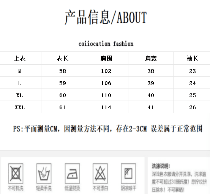Click the coiiocation fashion subtitle text
Viewport: 210px width, 194px height.
[106, 44]
